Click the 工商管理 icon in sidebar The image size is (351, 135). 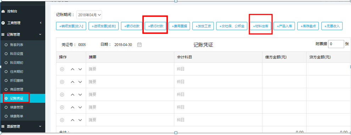click(x=3, y=23)
